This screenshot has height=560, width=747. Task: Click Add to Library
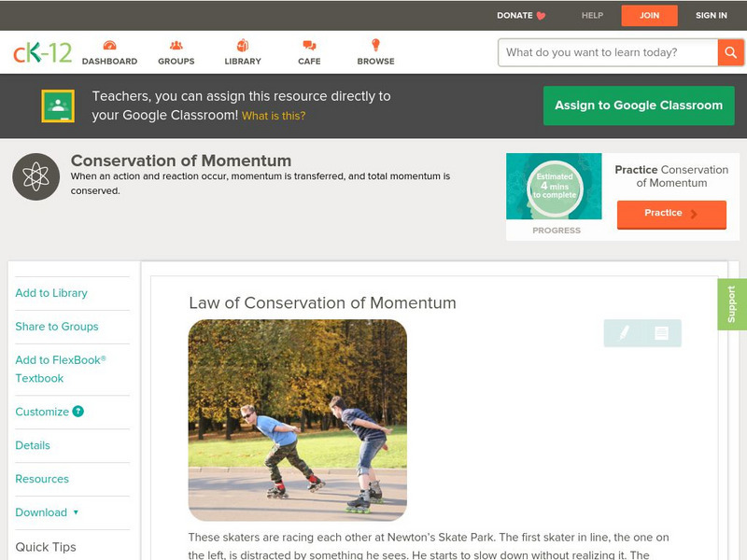pyautogui.click(x=51, y=293)
